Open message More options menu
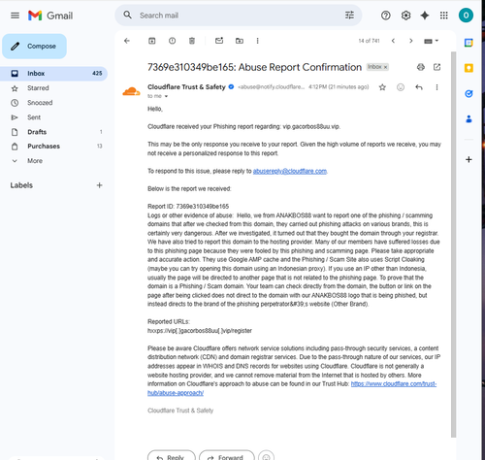Image resolution: width=485 pixels, height=460 pixels. coord(436,87)
